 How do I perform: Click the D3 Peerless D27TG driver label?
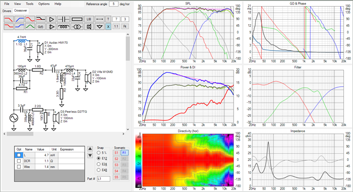tap(74, 112)
